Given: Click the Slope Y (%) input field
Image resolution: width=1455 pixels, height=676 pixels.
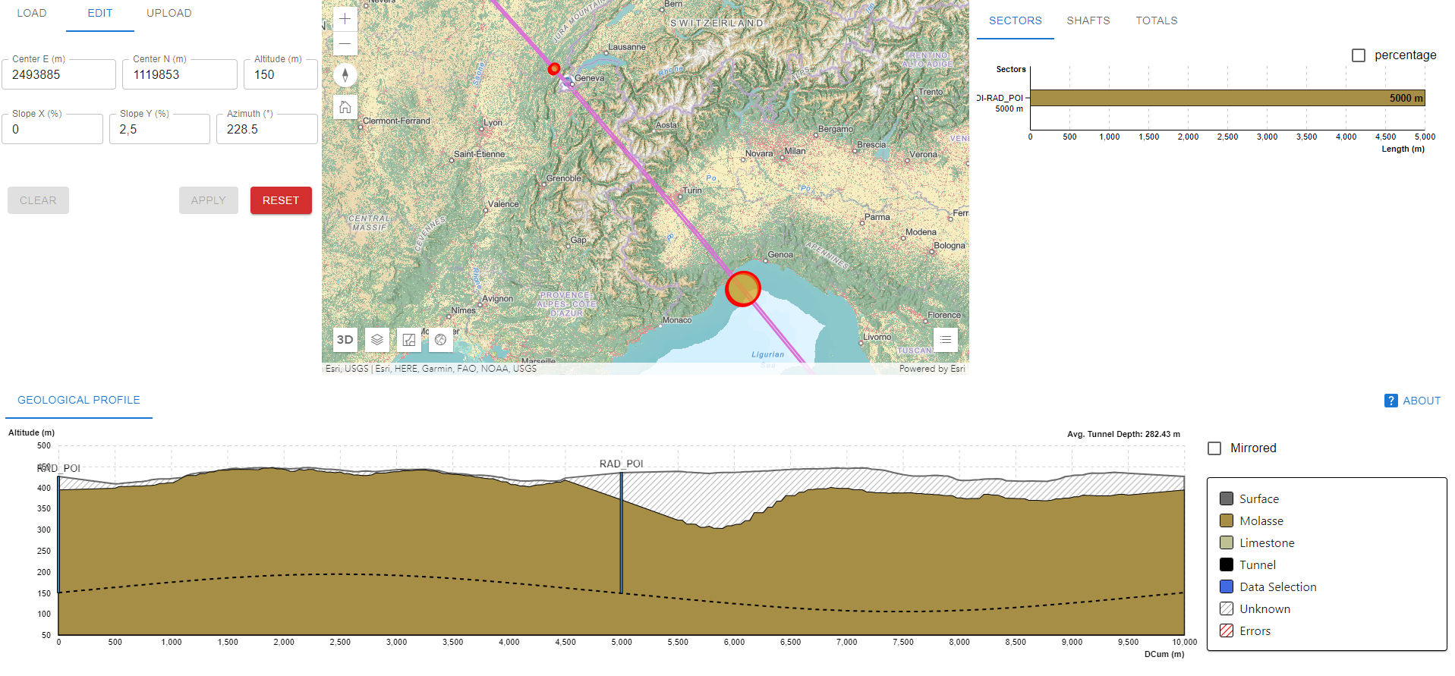Looking at the screenshot, I should coord(159,129).
